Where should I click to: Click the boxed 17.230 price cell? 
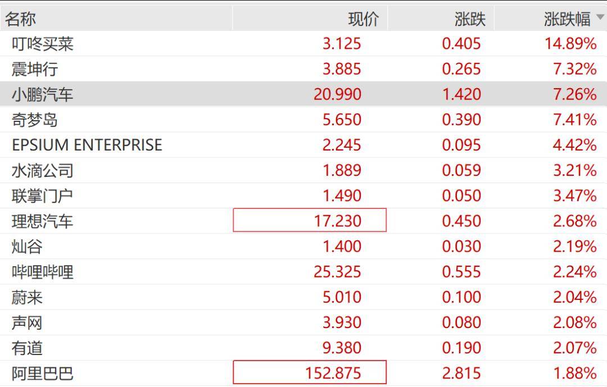click(310, 221)
